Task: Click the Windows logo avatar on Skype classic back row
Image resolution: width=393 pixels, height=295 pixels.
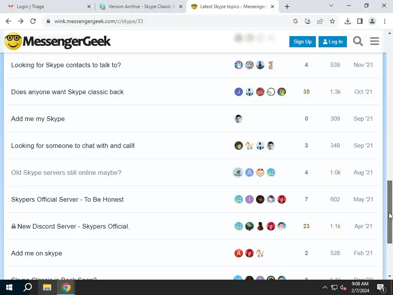Action: tap(282, 92)
